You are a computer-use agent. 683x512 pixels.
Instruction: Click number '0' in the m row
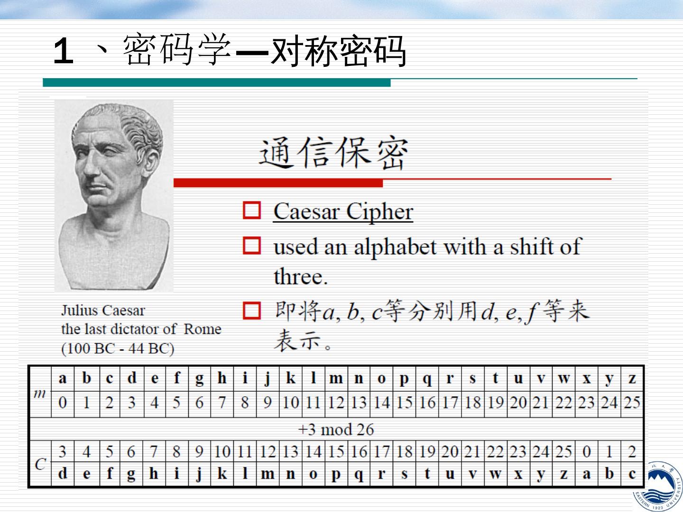click(63, 403)
